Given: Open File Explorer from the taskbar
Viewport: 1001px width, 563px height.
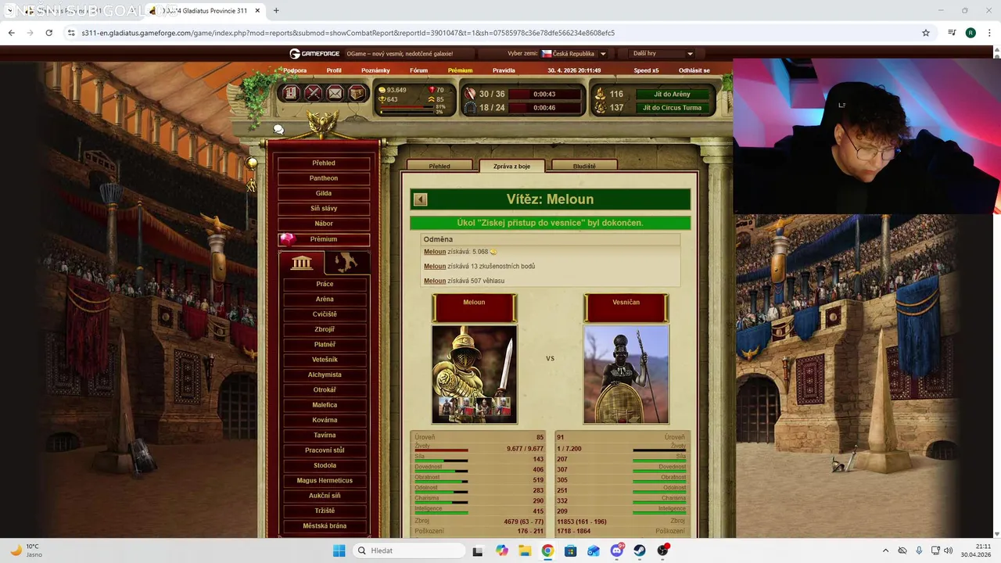Looking at the screenshot, I should (x=525, y=550).
